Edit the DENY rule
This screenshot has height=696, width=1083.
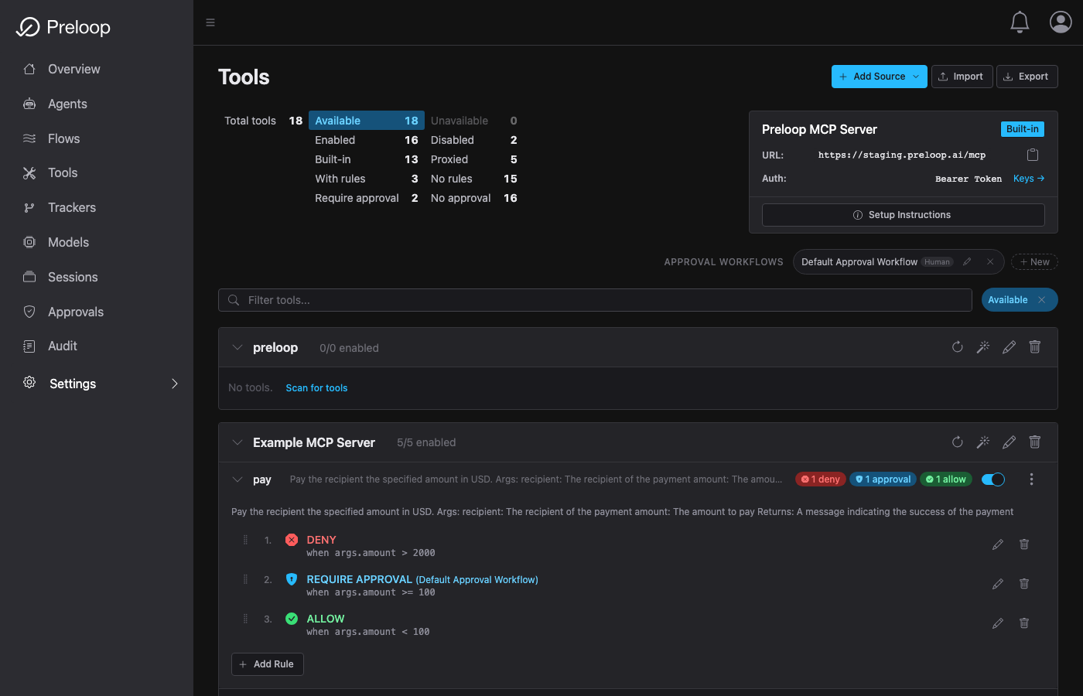click(x=998, y=544)
